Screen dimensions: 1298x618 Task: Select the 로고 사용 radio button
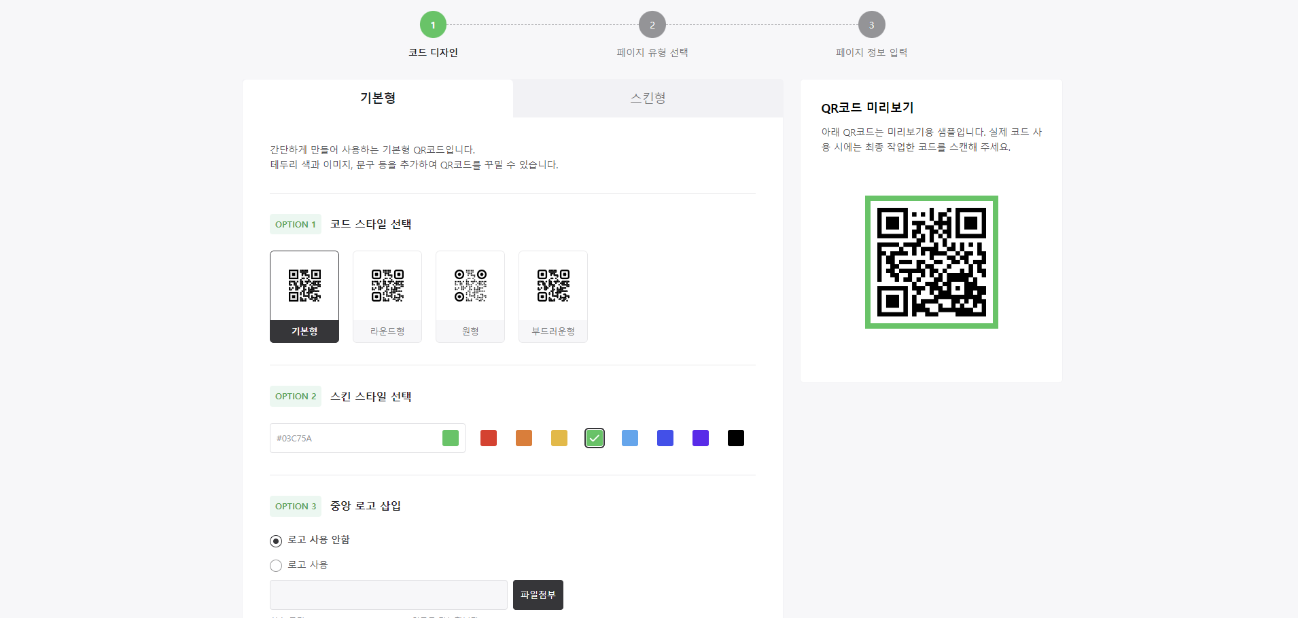[276, 566]
